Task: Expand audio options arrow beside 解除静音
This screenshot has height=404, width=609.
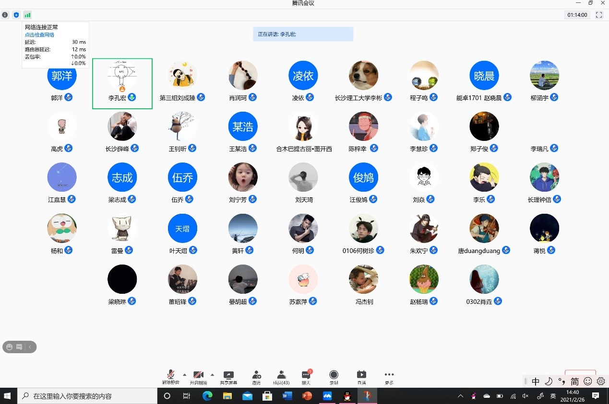Action: coord(185,374)
